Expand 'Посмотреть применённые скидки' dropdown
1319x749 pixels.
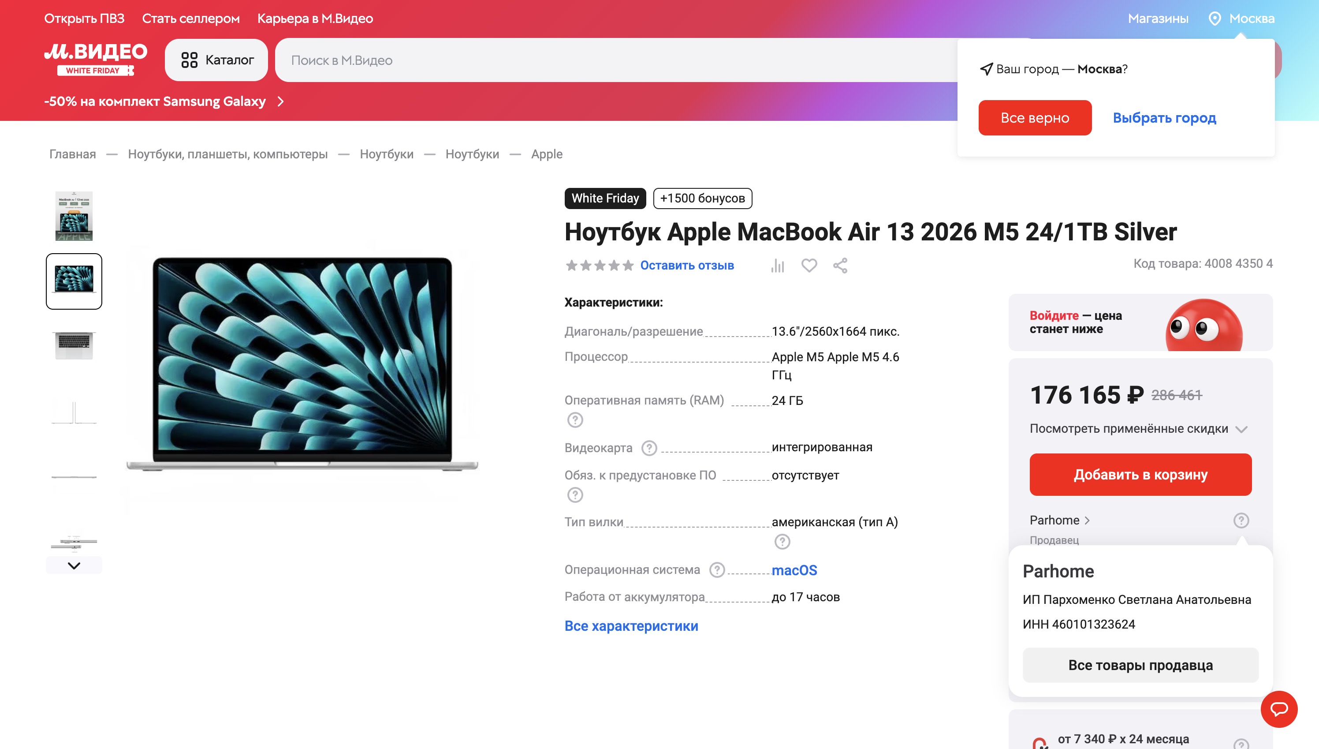pos(1139,428)
